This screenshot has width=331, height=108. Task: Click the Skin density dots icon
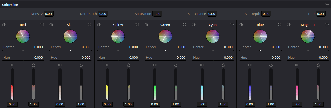click(60, 65)
